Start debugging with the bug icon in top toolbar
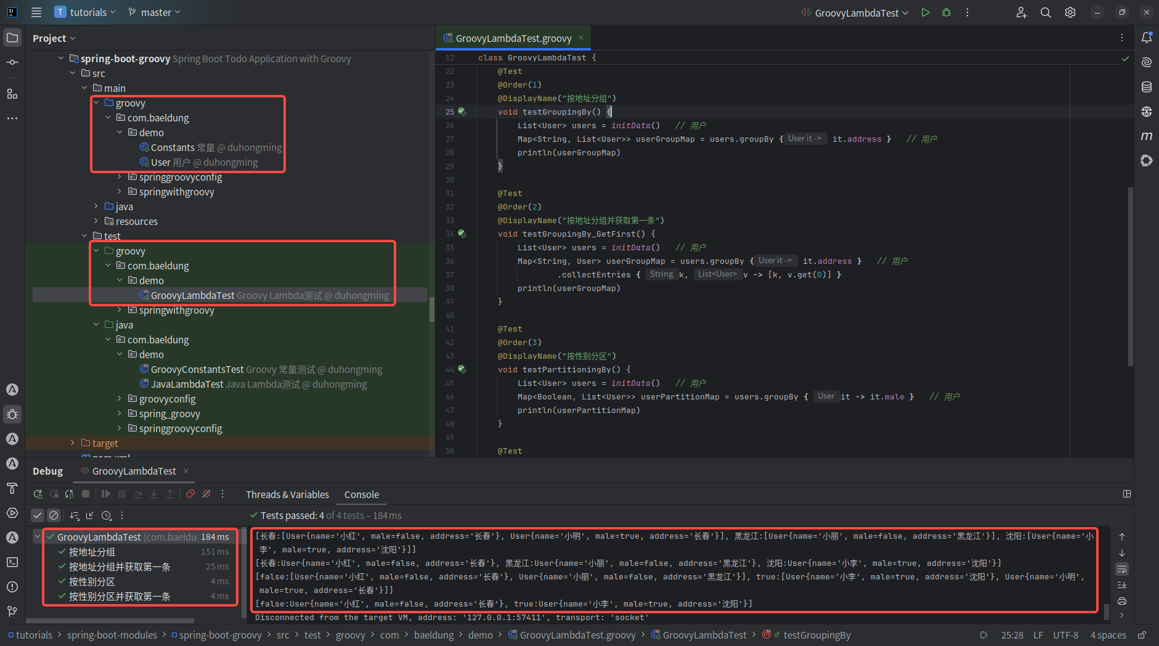This screenshot has height=646, width=1159. tap(946, 12)
